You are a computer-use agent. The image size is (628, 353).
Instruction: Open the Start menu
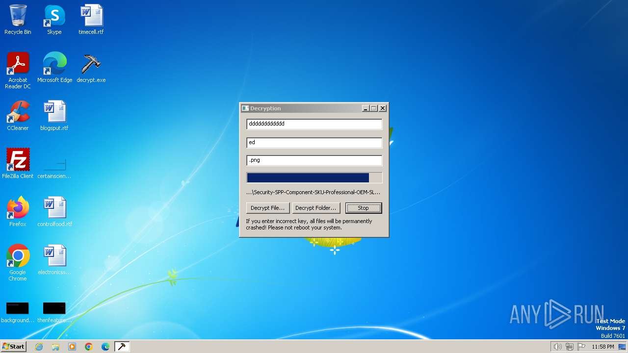click(13, 347)
